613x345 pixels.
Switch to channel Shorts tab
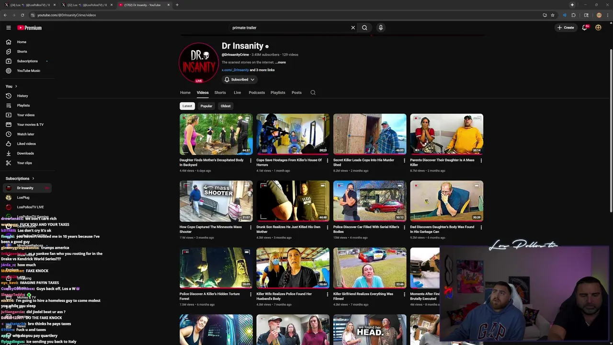(x=220, y=92)
